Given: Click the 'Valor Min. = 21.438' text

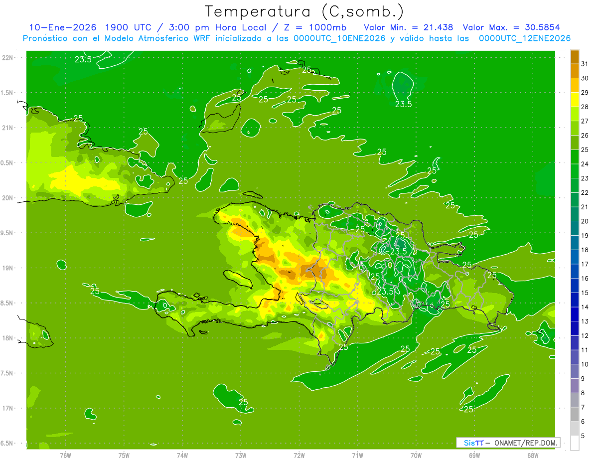Looking at the screenshot, I should click(409, 27).
